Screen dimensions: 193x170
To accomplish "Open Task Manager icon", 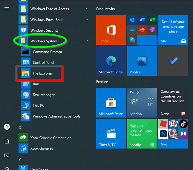I will coord(26,95).
